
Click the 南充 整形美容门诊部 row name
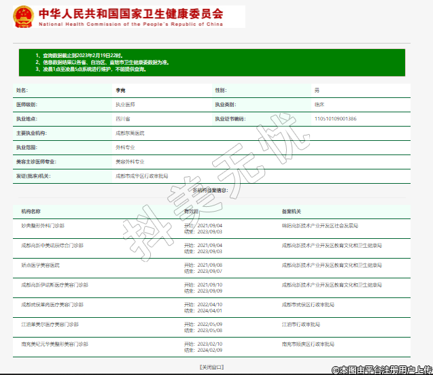click(54, 344)
